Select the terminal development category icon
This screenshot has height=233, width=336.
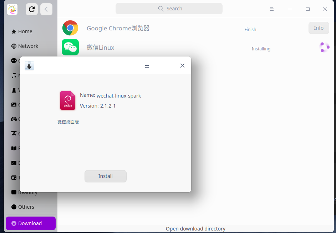coord(14,163)
